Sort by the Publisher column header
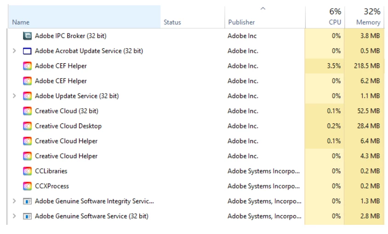 pyautogui.click(x=265, y=17)
